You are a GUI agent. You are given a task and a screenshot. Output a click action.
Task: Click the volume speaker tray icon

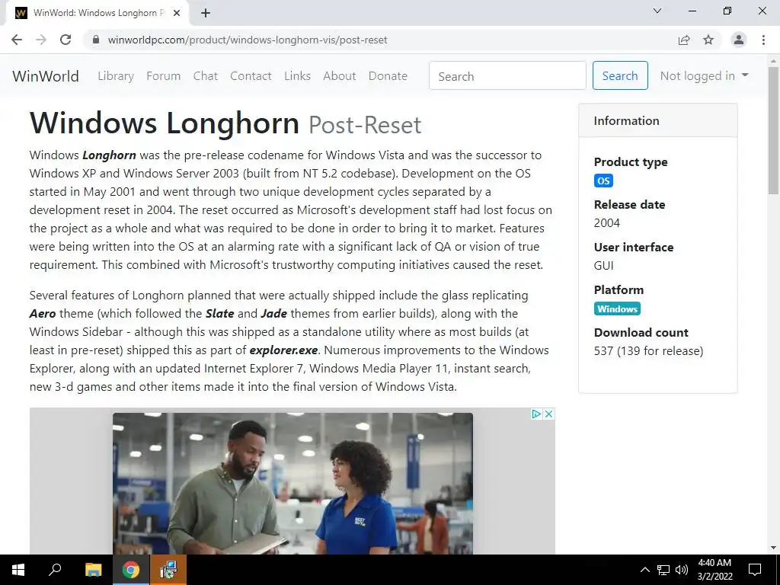click(x=682, y=570)
